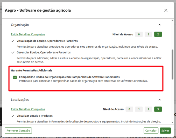Click the dialog vertical scrollbar thumb

coord(173,64)
